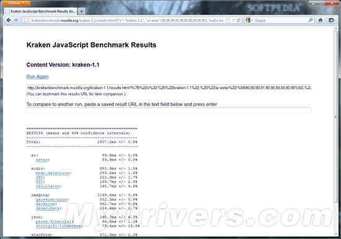Screen dimensions: 341x239
Task: Open the URL history dropdown arrow
Action: click(x=233, y=20)
